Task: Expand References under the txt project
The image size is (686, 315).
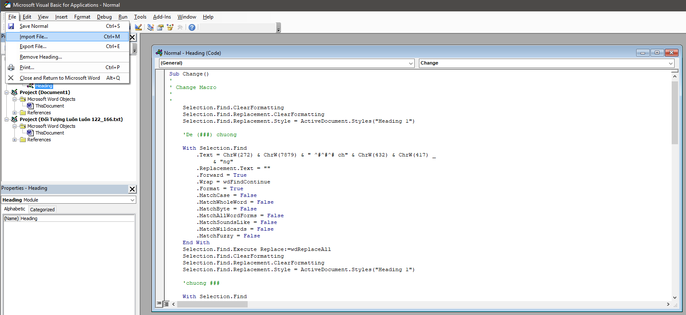Action: pyautogui.click(x=15, y=140)
